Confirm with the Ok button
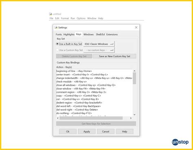Screen dimensions: 193x150 (68, 132)
